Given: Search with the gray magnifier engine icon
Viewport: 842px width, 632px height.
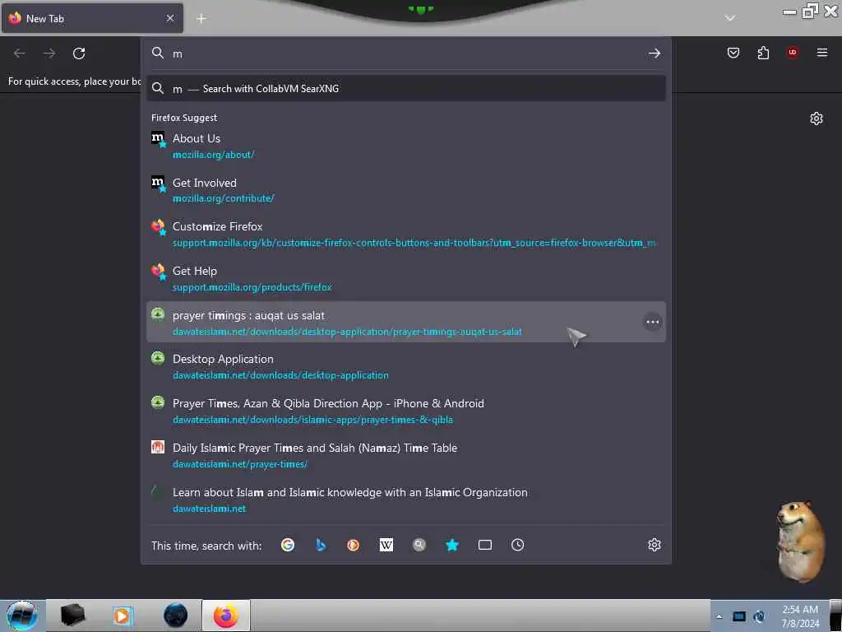Looking at the screenshot, I should point(419,545).
